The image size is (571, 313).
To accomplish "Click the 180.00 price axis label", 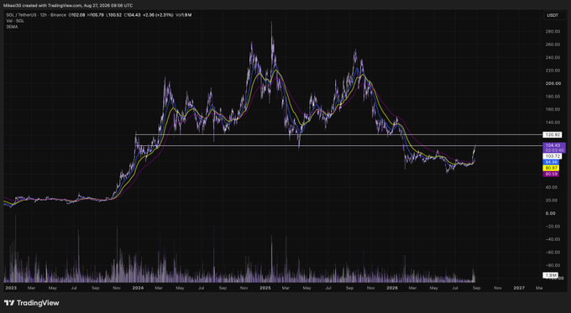I will point(553,97).
